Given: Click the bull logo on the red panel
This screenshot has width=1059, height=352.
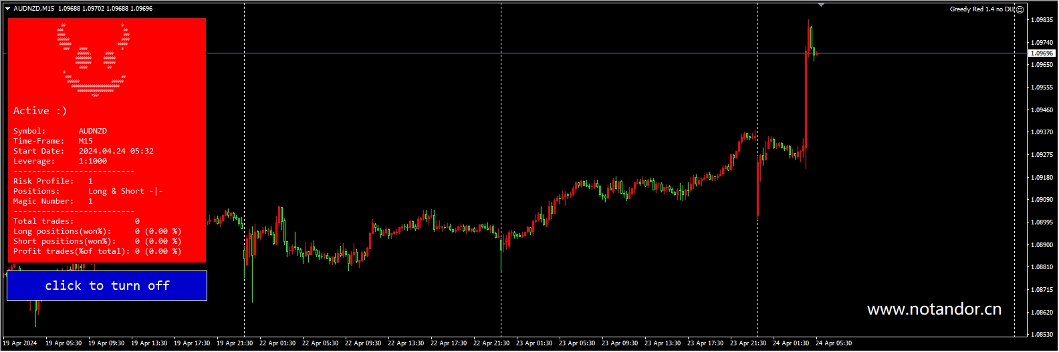Looking at the screenshot, I should tap(94, 61).
